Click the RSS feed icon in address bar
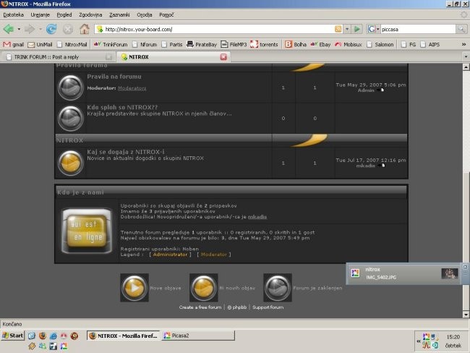 338,29
